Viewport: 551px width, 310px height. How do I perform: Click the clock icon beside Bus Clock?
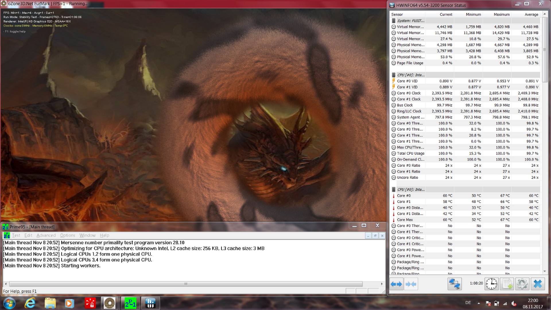[x=394, y=105]
